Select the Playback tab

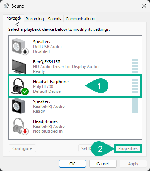pyautogui.click(x=13, y=18)
